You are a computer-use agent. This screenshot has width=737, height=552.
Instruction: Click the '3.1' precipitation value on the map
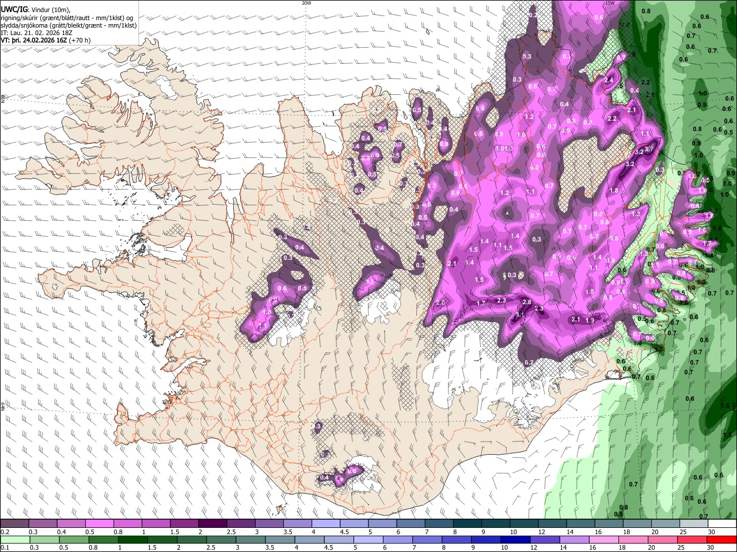click(x=519, y=315)
